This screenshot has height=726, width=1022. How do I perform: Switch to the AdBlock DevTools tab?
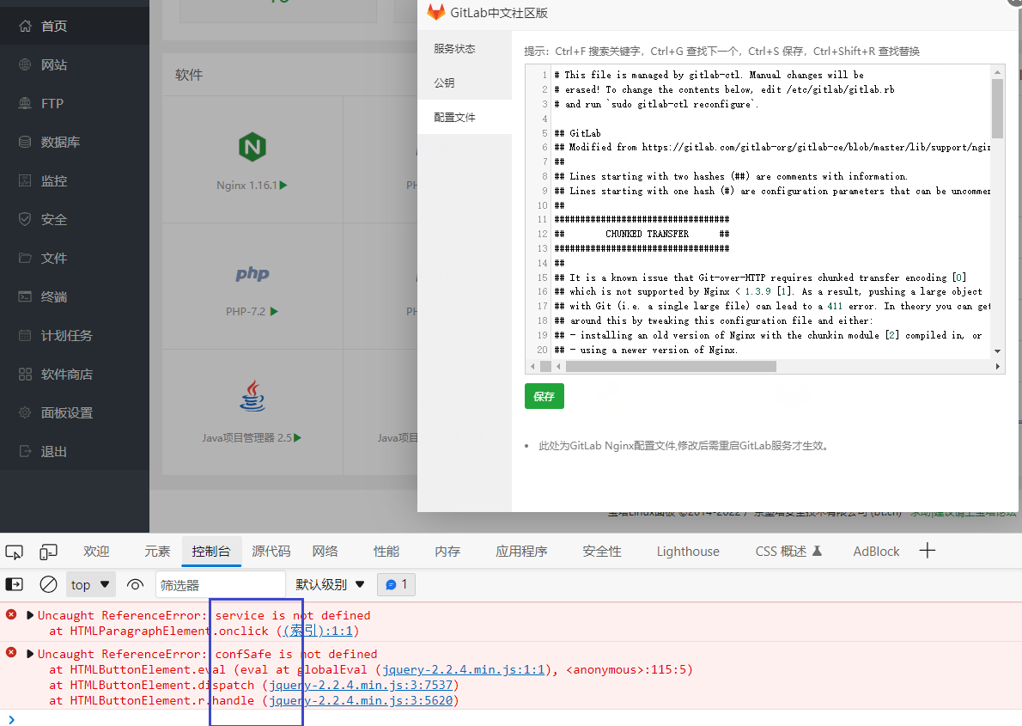click(877, 552)
